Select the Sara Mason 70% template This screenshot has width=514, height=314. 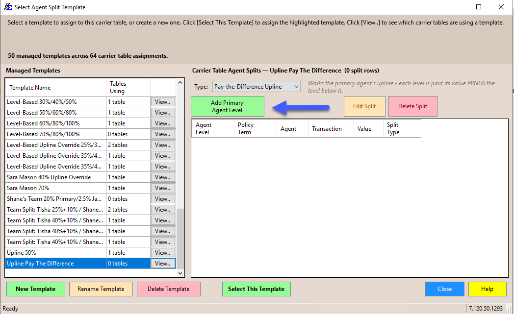click(x=90, y=188)
